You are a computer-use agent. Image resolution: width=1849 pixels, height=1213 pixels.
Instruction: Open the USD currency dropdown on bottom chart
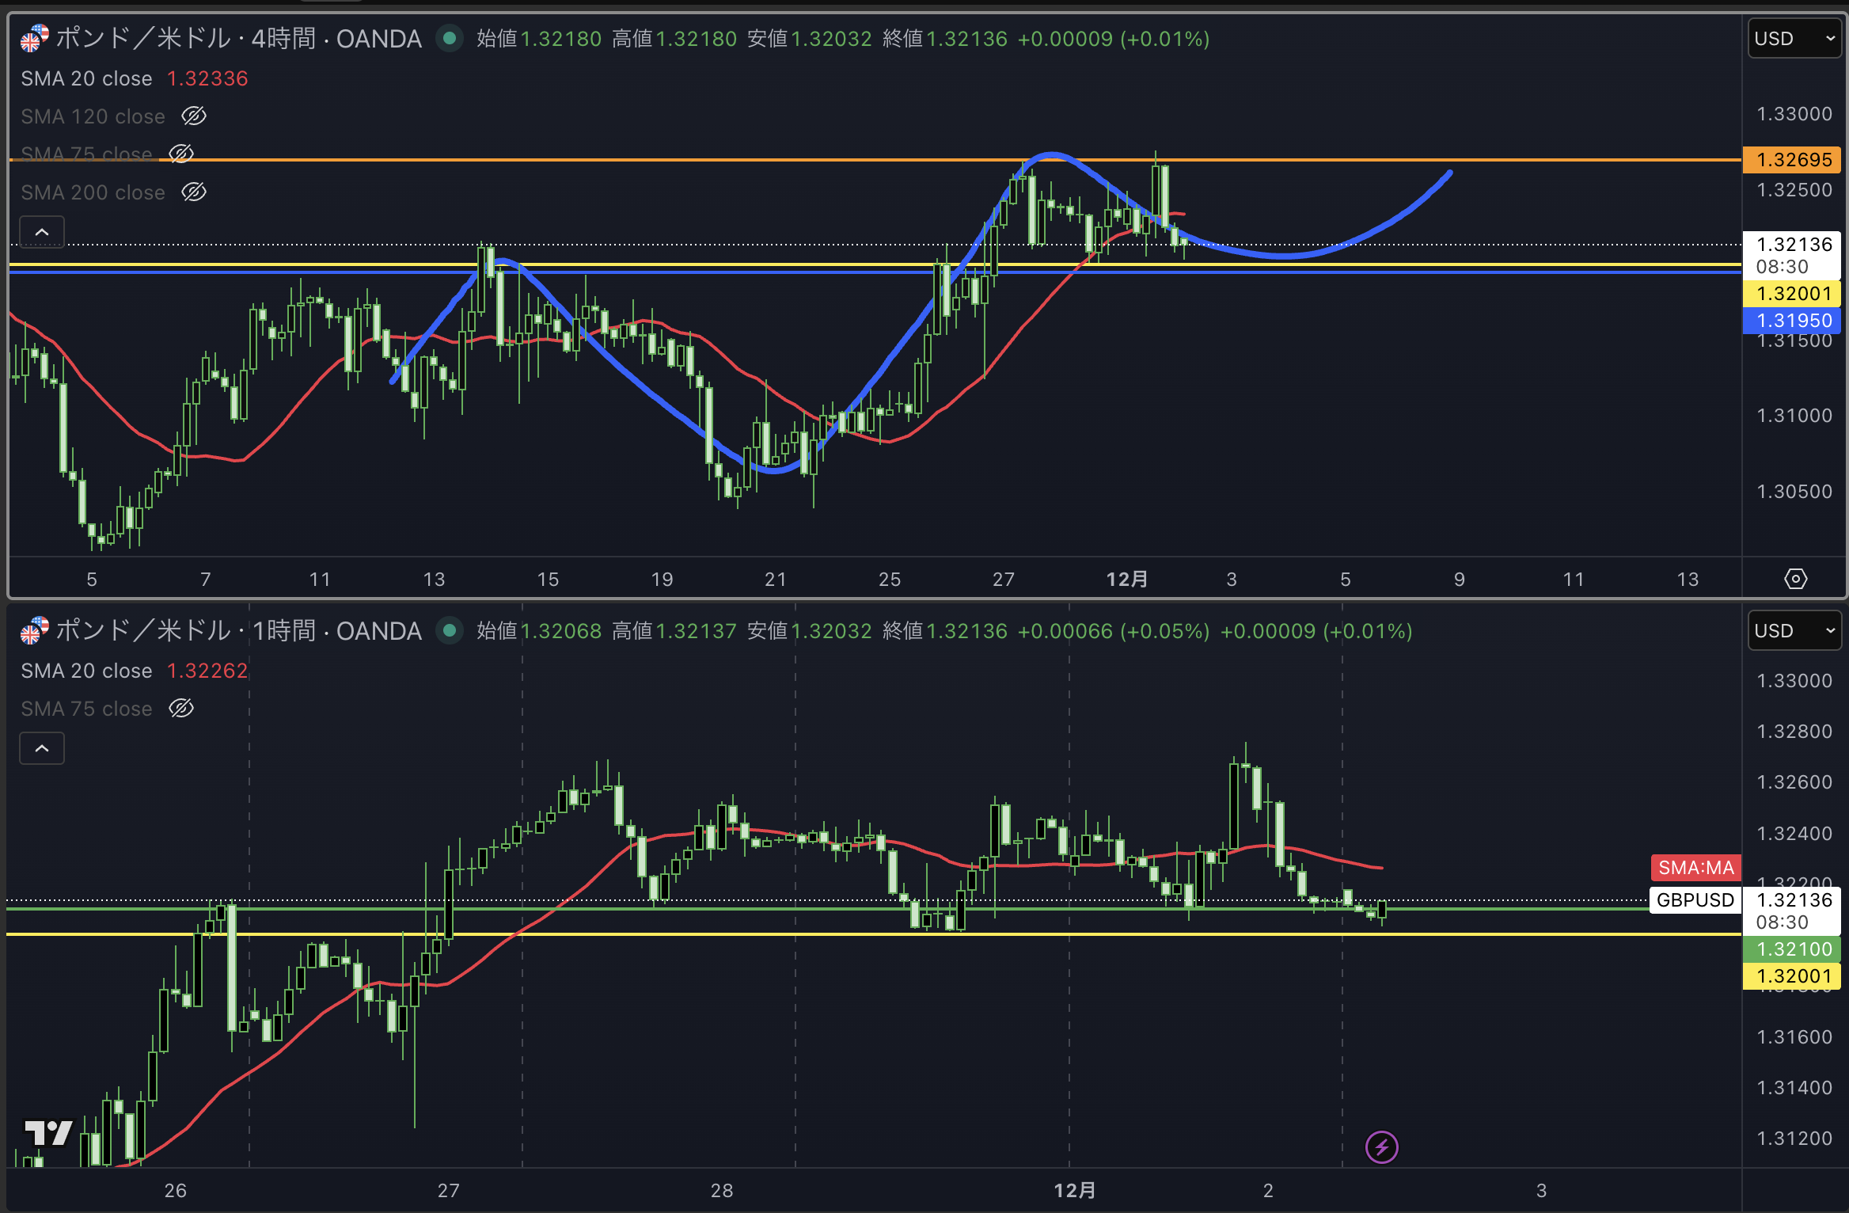click(x=1794, y=630)
